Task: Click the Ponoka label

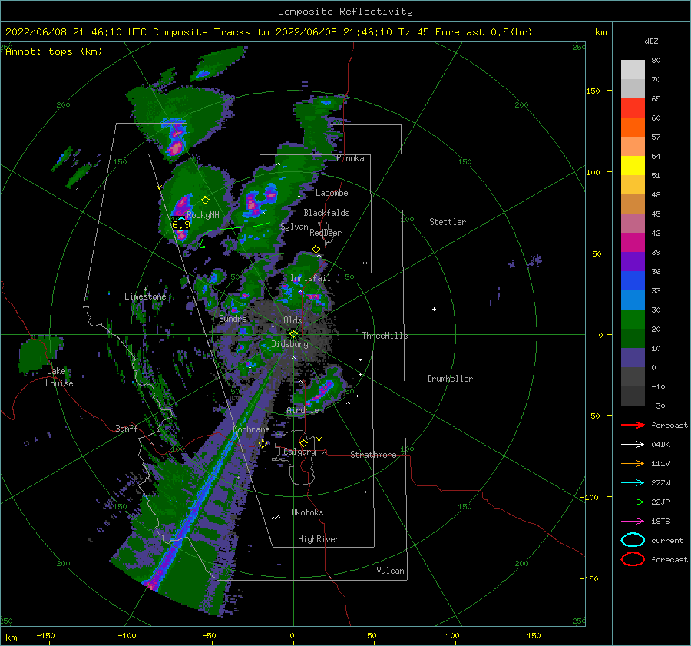Action: (x=350, y=158)
